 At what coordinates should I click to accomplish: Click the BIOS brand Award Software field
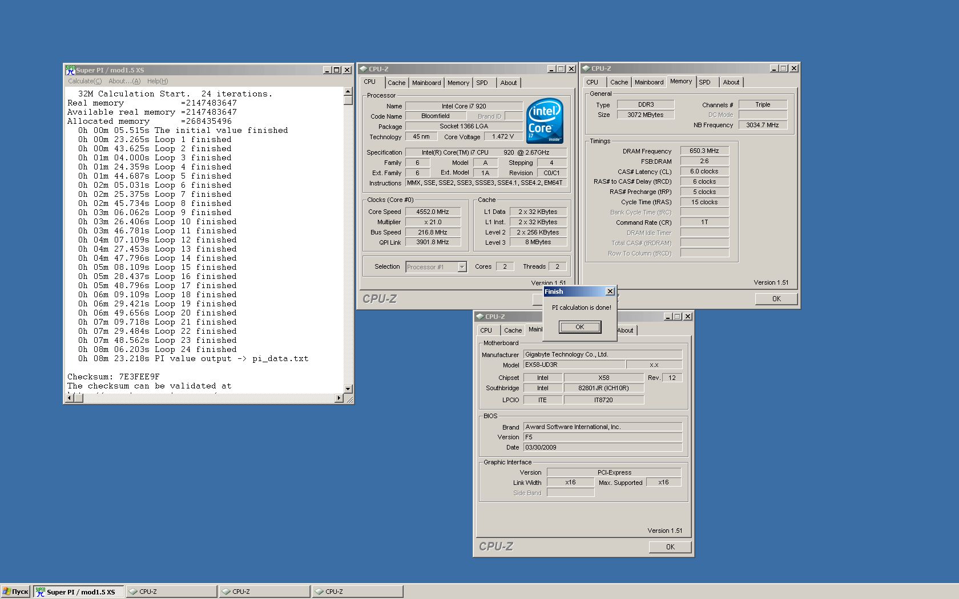coord(603,427)
